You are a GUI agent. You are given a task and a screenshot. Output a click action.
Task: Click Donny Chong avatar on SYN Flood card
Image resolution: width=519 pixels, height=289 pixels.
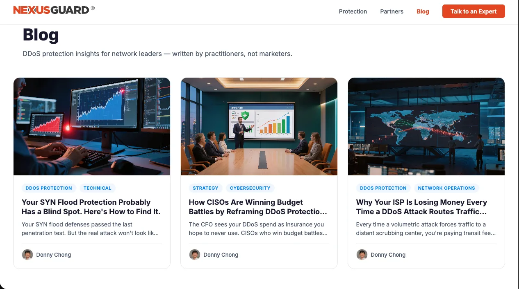tap(27, 255)
